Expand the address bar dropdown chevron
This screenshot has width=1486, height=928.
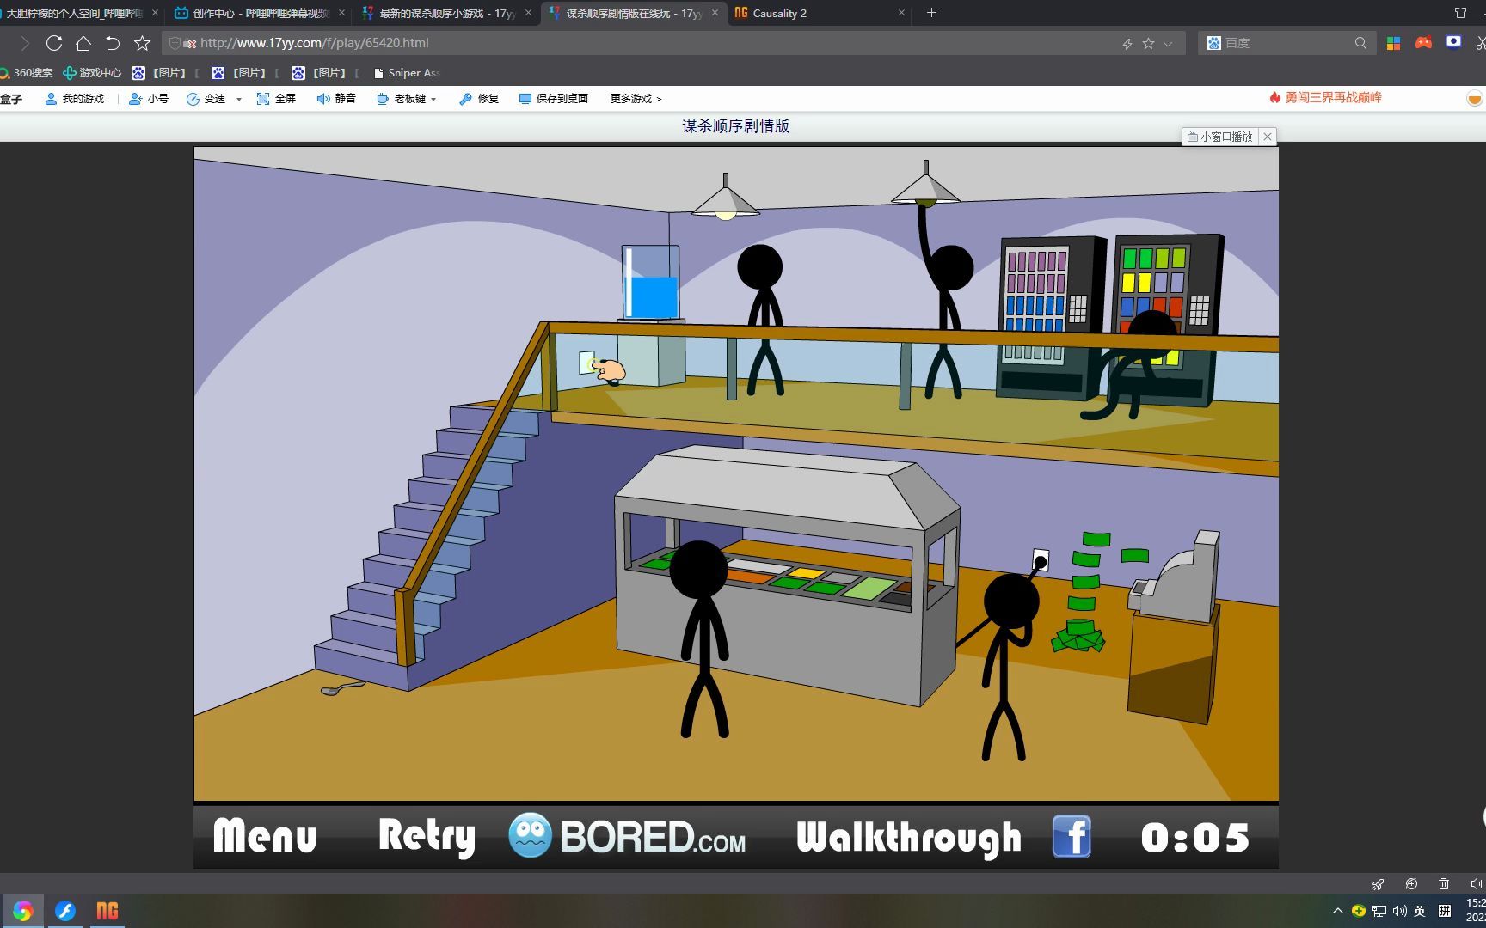(x=1168, y=43)
